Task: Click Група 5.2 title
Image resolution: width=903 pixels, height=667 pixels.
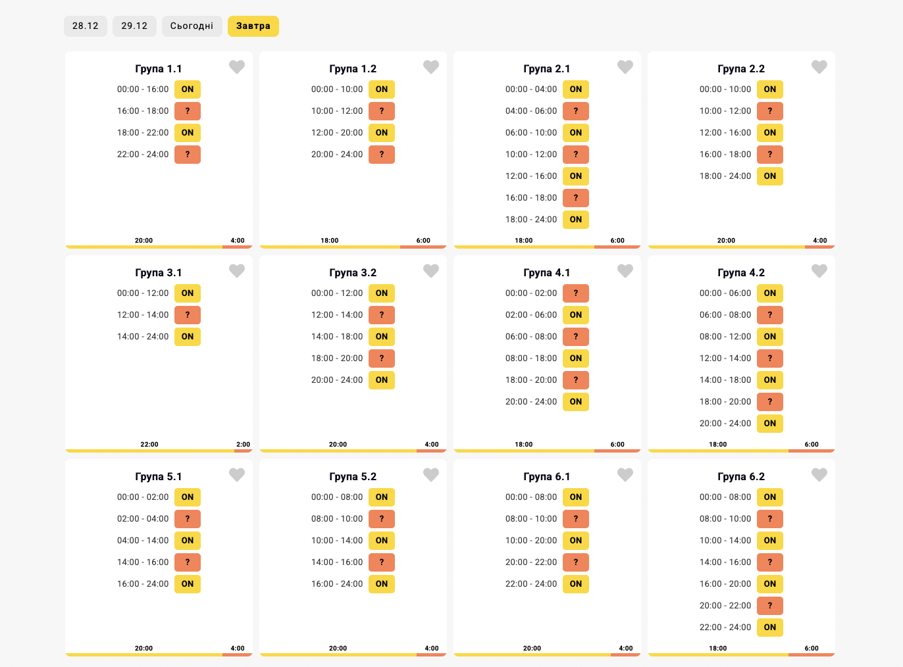Action: (353, 477)
